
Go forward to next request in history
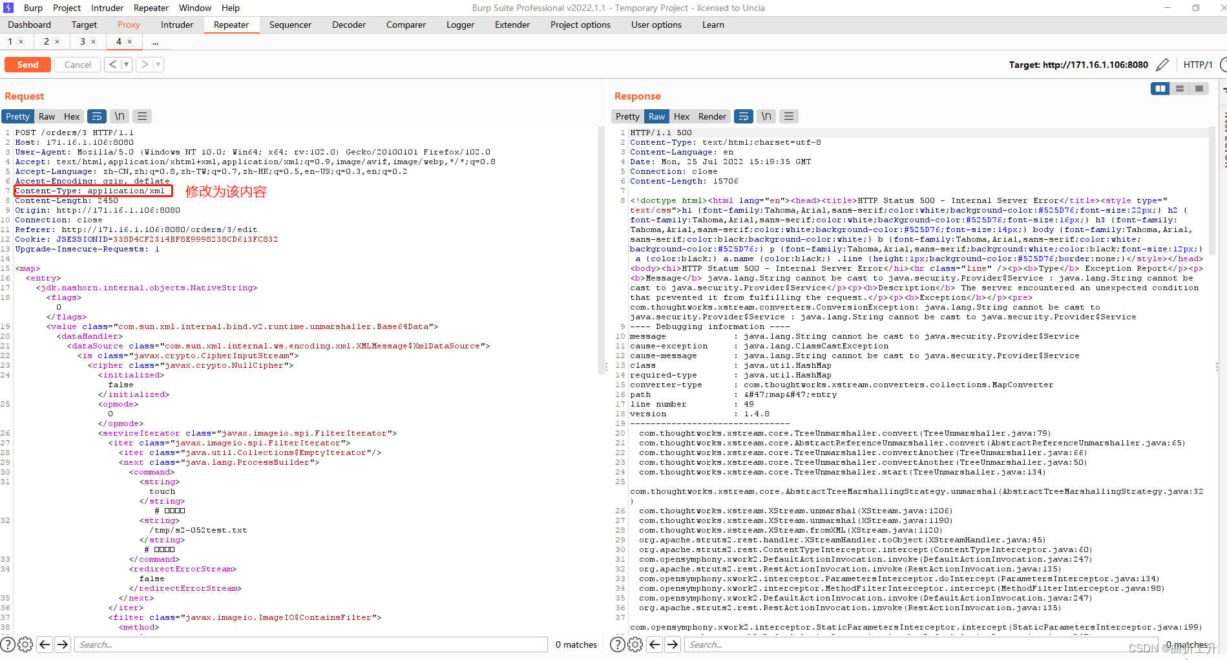tap(145, 64)
